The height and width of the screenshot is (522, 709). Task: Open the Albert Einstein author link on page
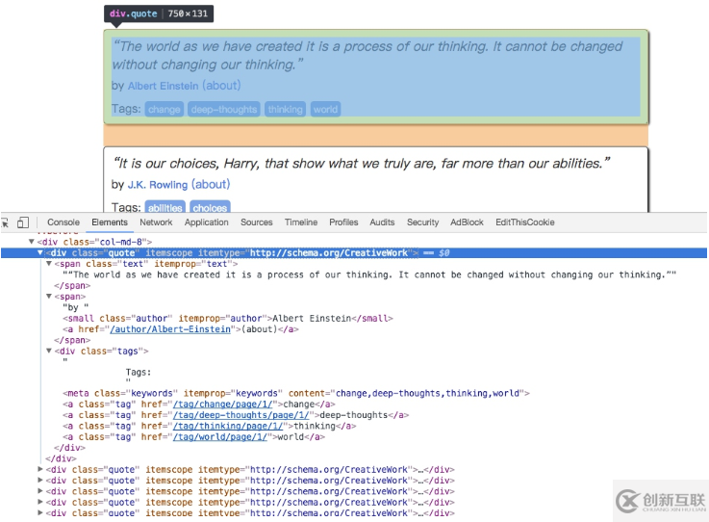164,86
